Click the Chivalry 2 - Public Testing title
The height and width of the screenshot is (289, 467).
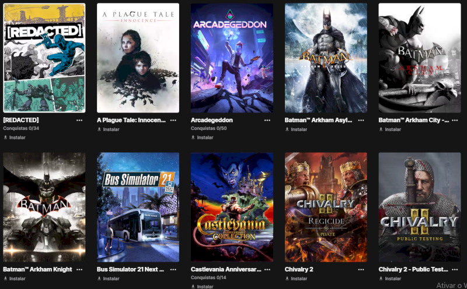coord(413,269)
